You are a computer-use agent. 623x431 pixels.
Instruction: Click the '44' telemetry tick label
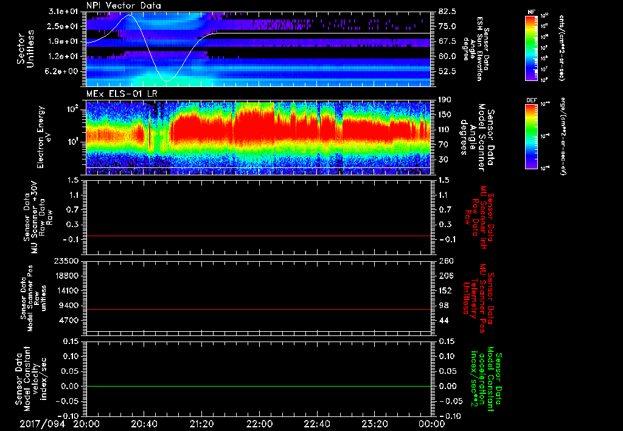coord(443,320)
